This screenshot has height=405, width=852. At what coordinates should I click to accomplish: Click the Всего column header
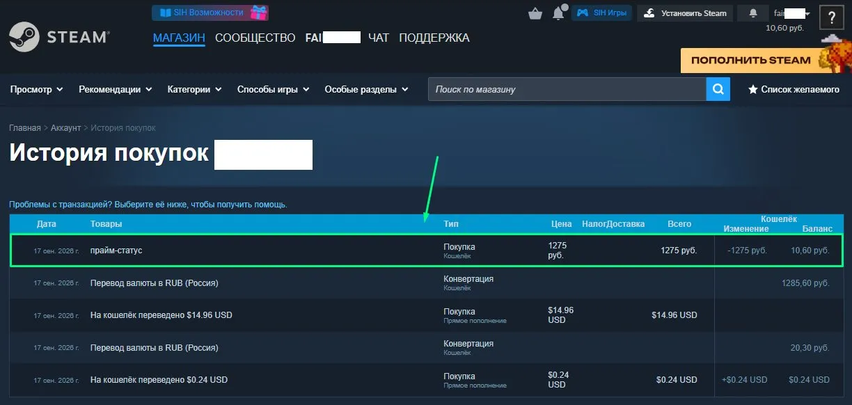pyautogui.click(x=679, y=224)
